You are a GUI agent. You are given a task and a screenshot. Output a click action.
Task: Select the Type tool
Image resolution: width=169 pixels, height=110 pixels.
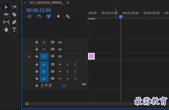coord(14,30)
